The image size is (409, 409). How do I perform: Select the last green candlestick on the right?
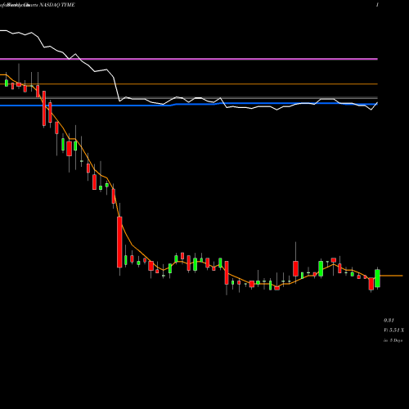(x=377, y=278)
